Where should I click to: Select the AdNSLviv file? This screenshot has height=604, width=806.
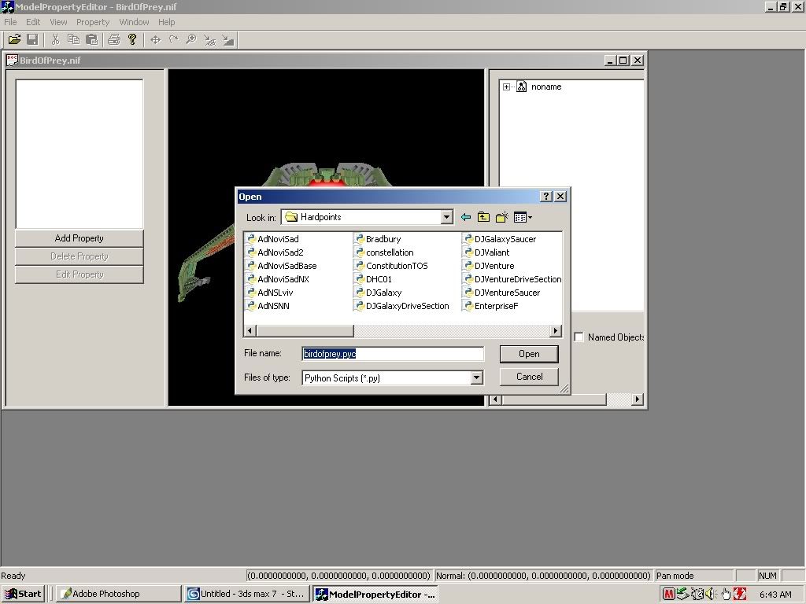click(270, 293)
